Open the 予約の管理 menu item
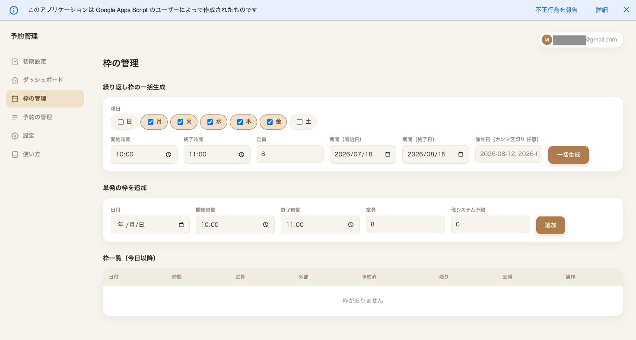Image resolution: width=636 pixels, height=340 pixels. point(45,117)
